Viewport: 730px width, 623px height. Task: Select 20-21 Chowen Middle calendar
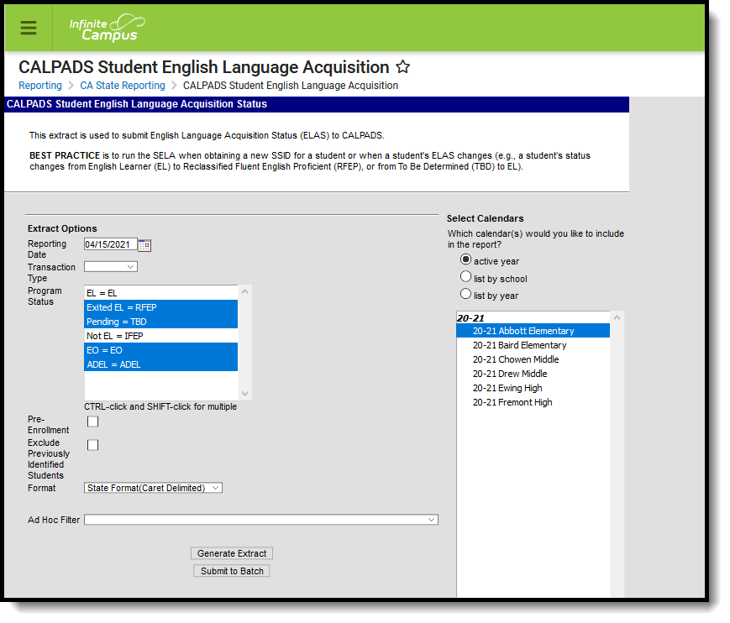click(533, 359)
